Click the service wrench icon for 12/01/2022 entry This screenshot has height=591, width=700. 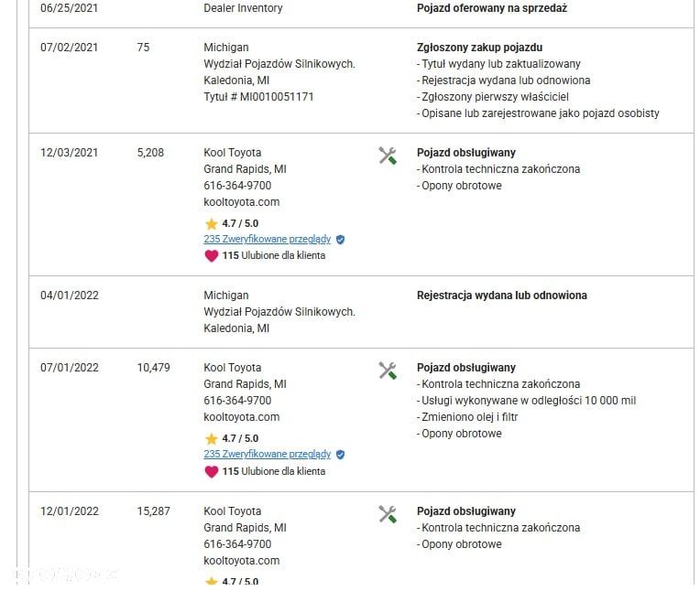388,514
